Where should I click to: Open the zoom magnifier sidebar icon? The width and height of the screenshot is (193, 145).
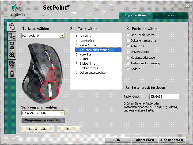pyautogui.click(x=12, y=55)
